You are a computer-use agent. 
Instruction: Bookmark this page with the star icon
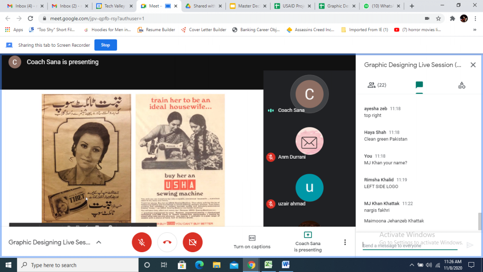[438, 18]
